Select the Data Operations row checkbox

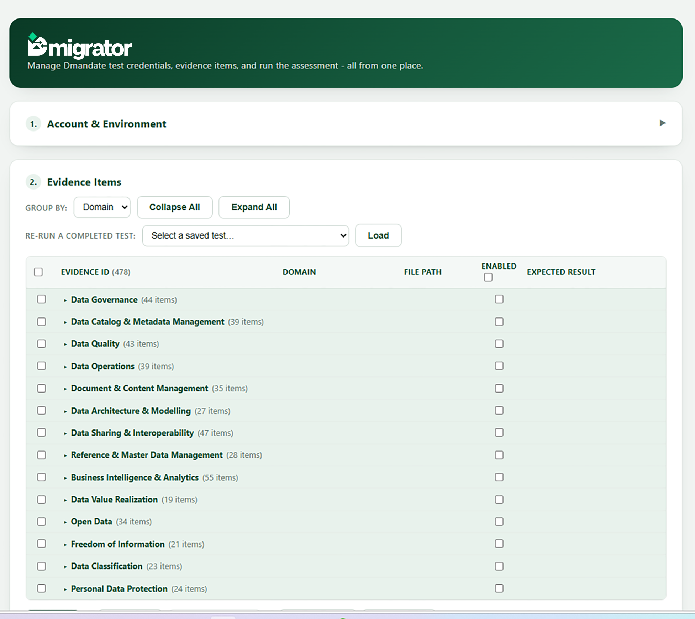pos(42,366)
